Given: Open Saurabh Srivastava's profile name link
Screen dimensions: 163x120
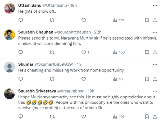Looking at the screenshot, I should [37, 91].
